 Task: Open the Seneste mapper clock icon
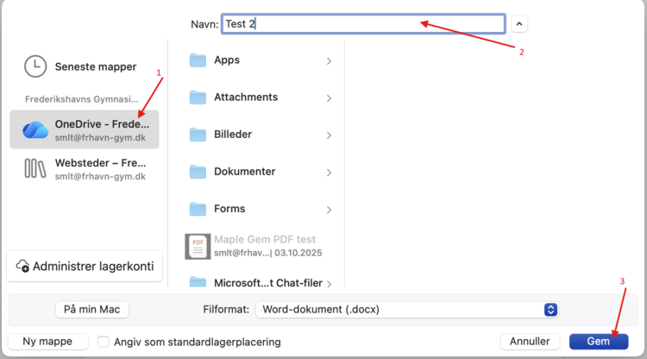point(35,66)
